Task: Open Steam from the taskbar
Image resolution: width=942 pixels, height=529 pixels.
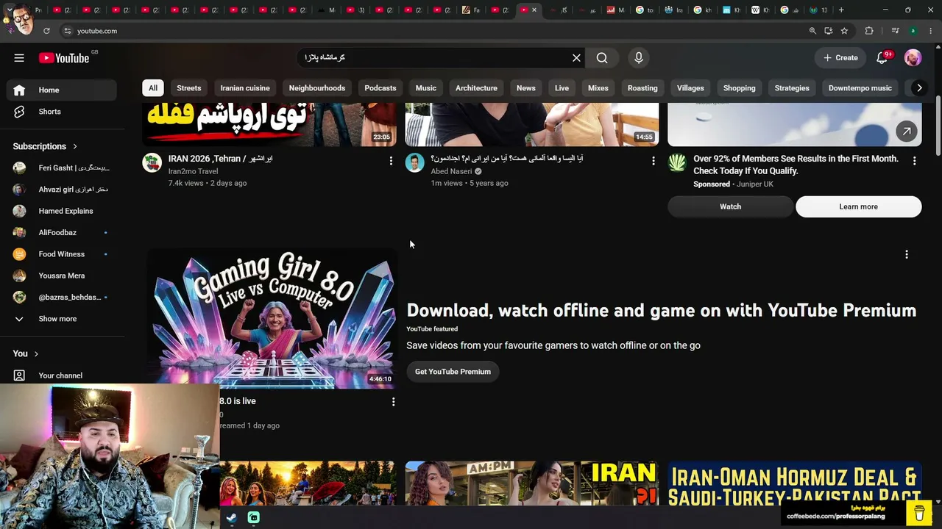Action: point(231,517)
